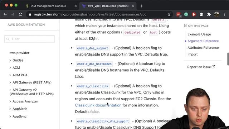Open the Extensions puzzle piece menu
The height and width of the screenshot is (129, 229).
pyautogui.click(x=209, y=14)
